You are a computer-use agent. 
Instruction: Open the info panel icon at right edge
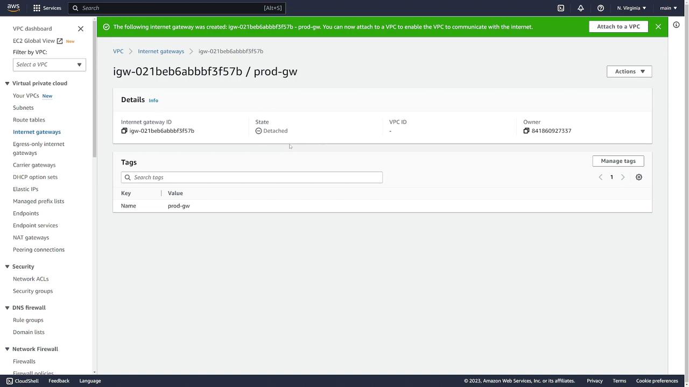[x=677, y=25]
